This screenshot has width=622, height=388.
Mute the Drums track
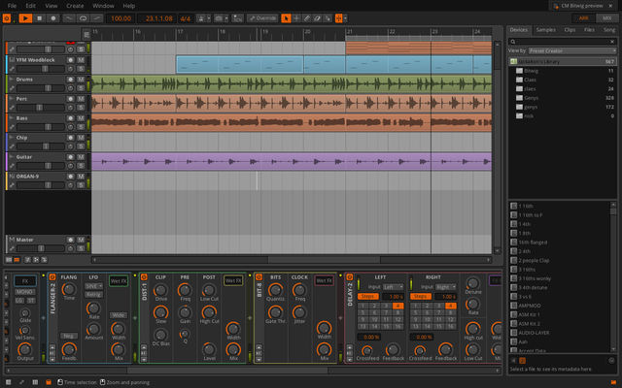[81, 80]
